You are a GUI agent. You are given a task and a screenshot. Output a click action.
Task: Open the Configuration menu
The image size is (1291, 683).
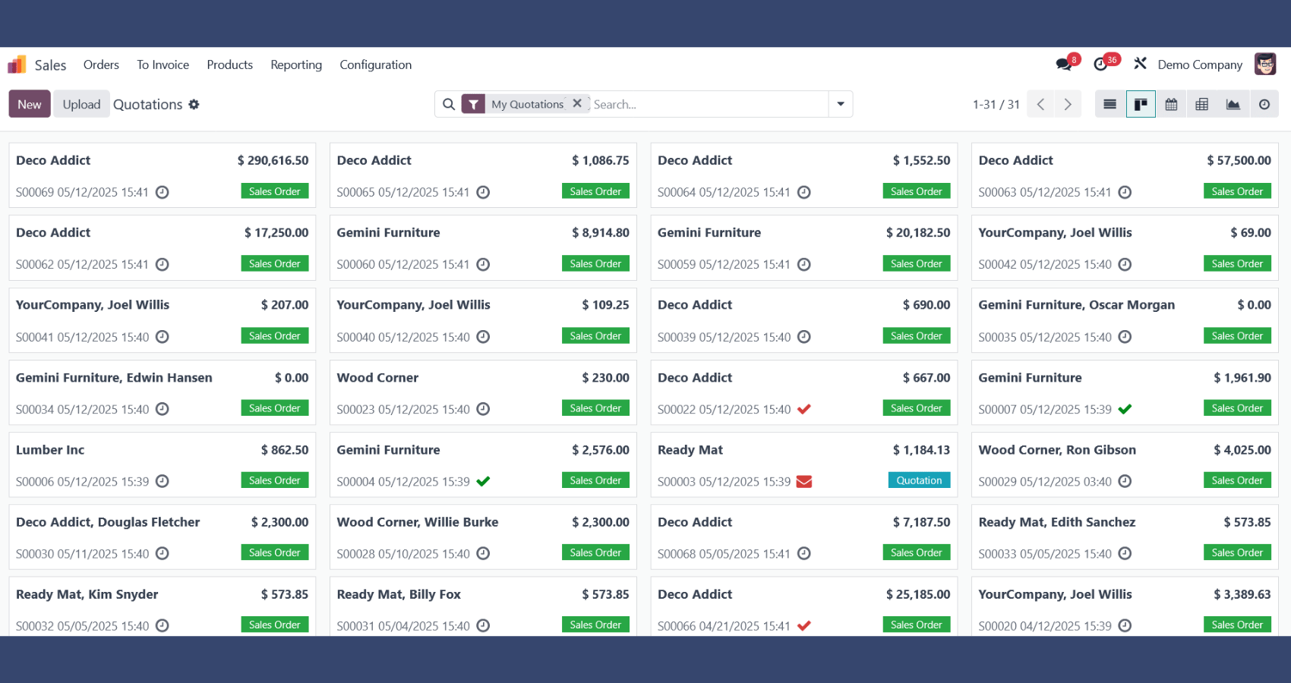376,65
